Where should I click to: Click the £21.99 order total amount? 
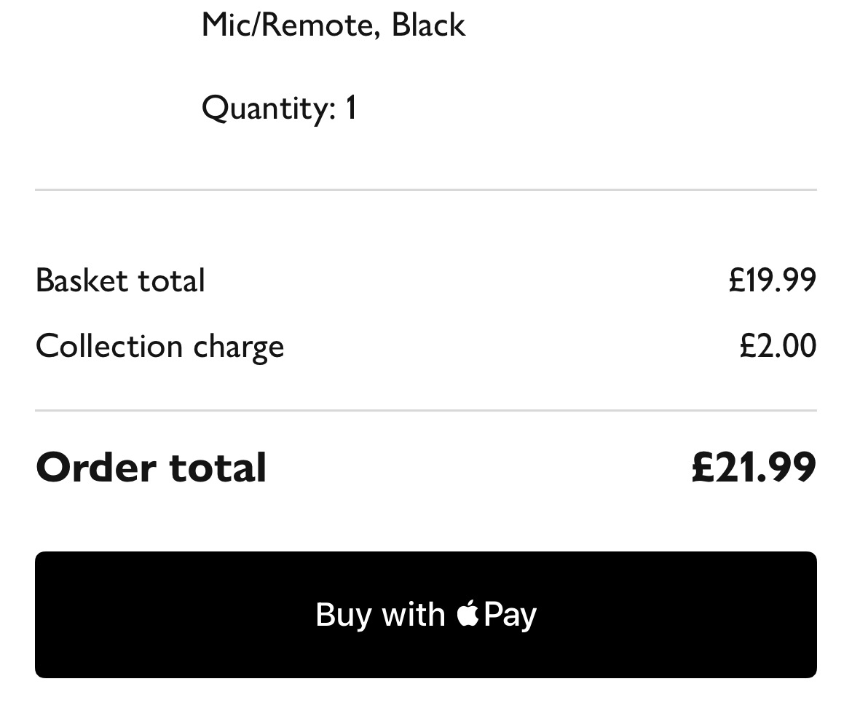[x=752, y=467]
